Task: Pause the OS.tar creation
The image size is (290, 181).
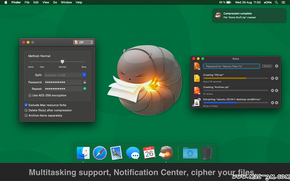Action: (x=273, y=78)
